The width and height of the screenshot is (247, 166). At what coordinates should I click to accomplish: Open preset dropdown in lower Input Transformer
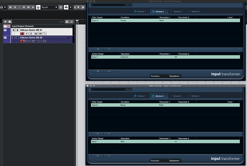coord(108,89)
